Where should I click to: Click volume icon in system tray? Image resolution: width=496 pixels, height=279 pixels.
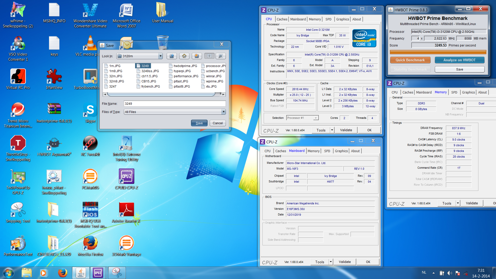click(x=450, y=273)
